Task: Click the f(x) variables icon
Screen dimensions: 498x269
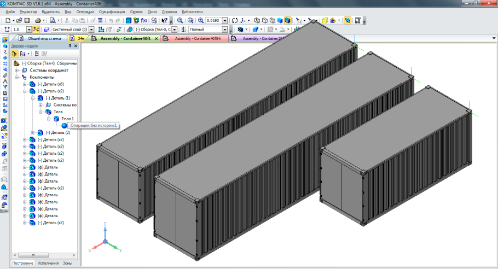Action: (144, 20)
